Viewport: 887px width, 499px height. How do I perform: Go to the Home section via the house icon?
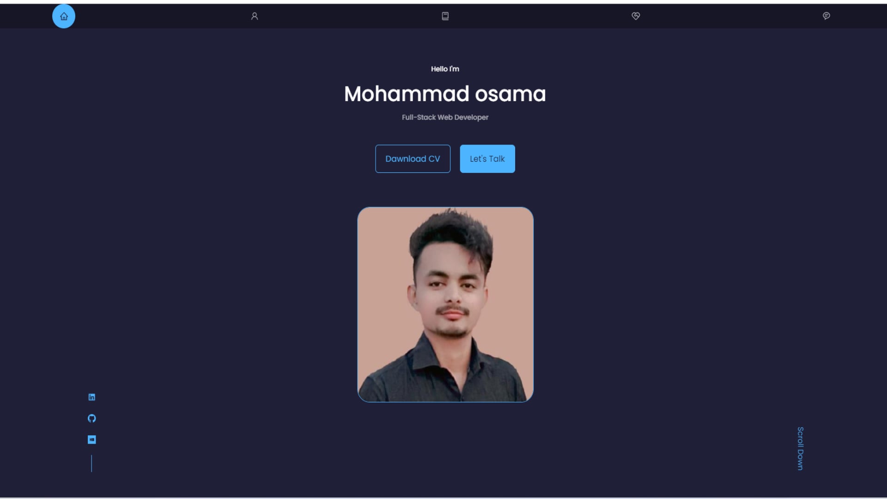click(x=64, y=16)
